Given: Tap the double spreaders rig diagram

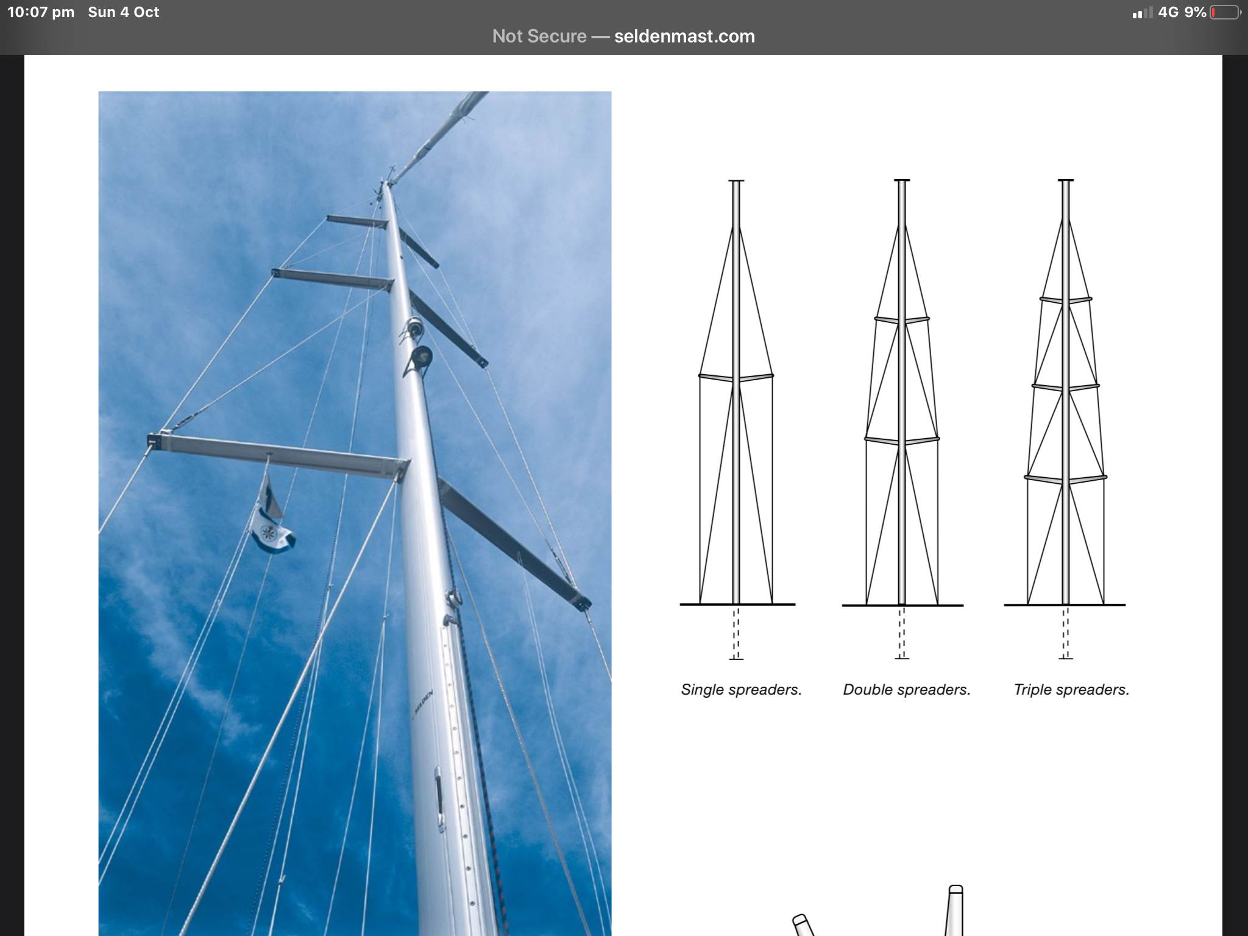Looking at the screenshot, I should (902, 420).
